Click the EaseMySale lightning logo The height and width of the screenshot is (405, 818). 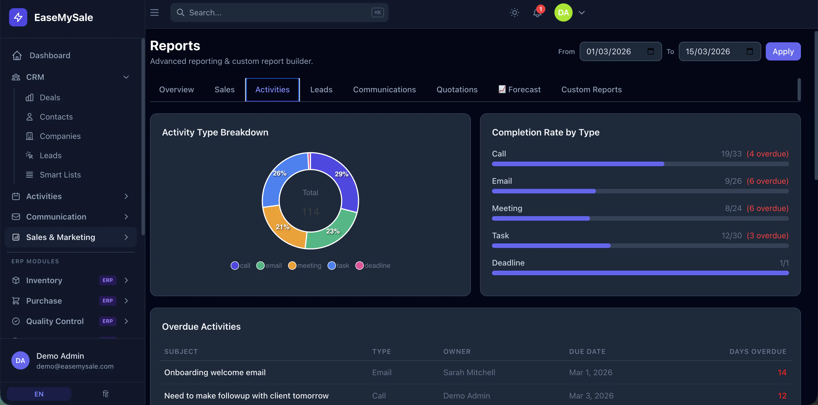click(18, 17)
